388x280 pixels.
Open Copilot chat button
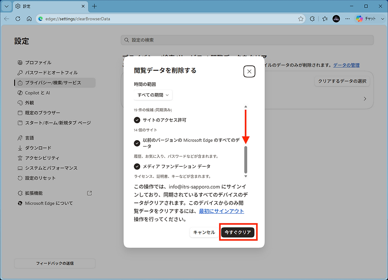pos(366,19)
